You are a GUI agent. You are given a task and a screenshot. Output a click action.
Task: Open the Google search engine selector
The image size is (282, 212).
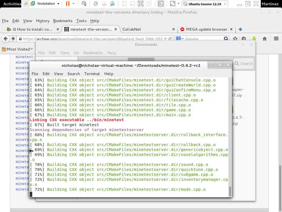click(180, 39)
